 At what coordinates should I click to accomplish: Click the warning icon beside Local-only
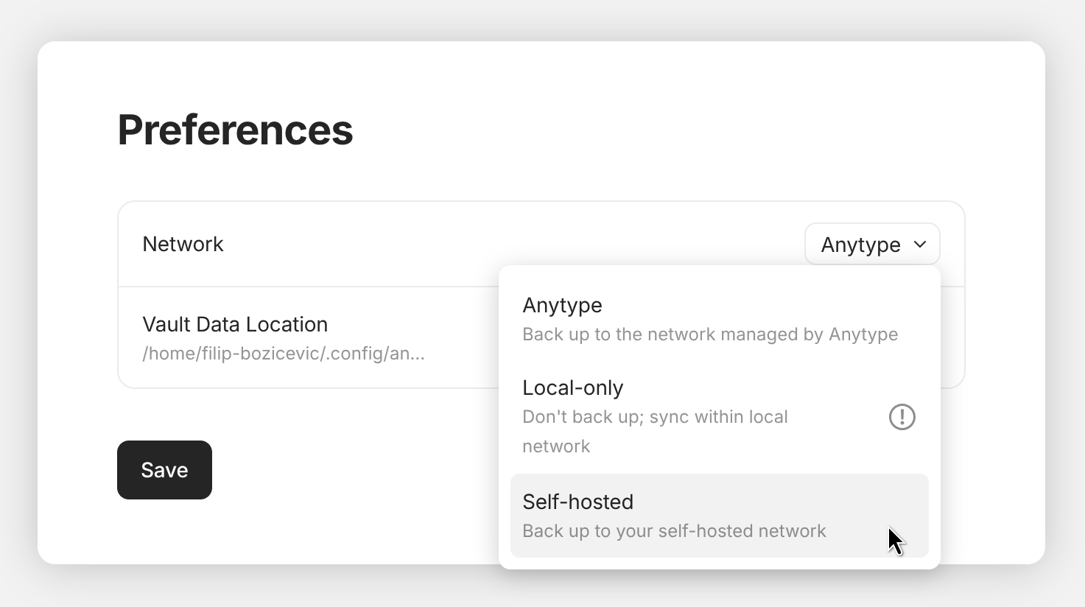(902, 417)
